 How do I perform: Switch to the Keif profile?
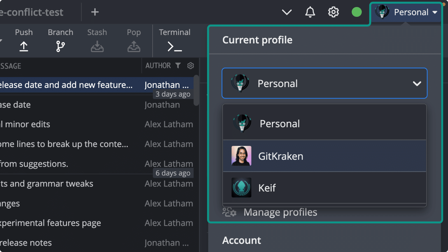click(325, 188)
